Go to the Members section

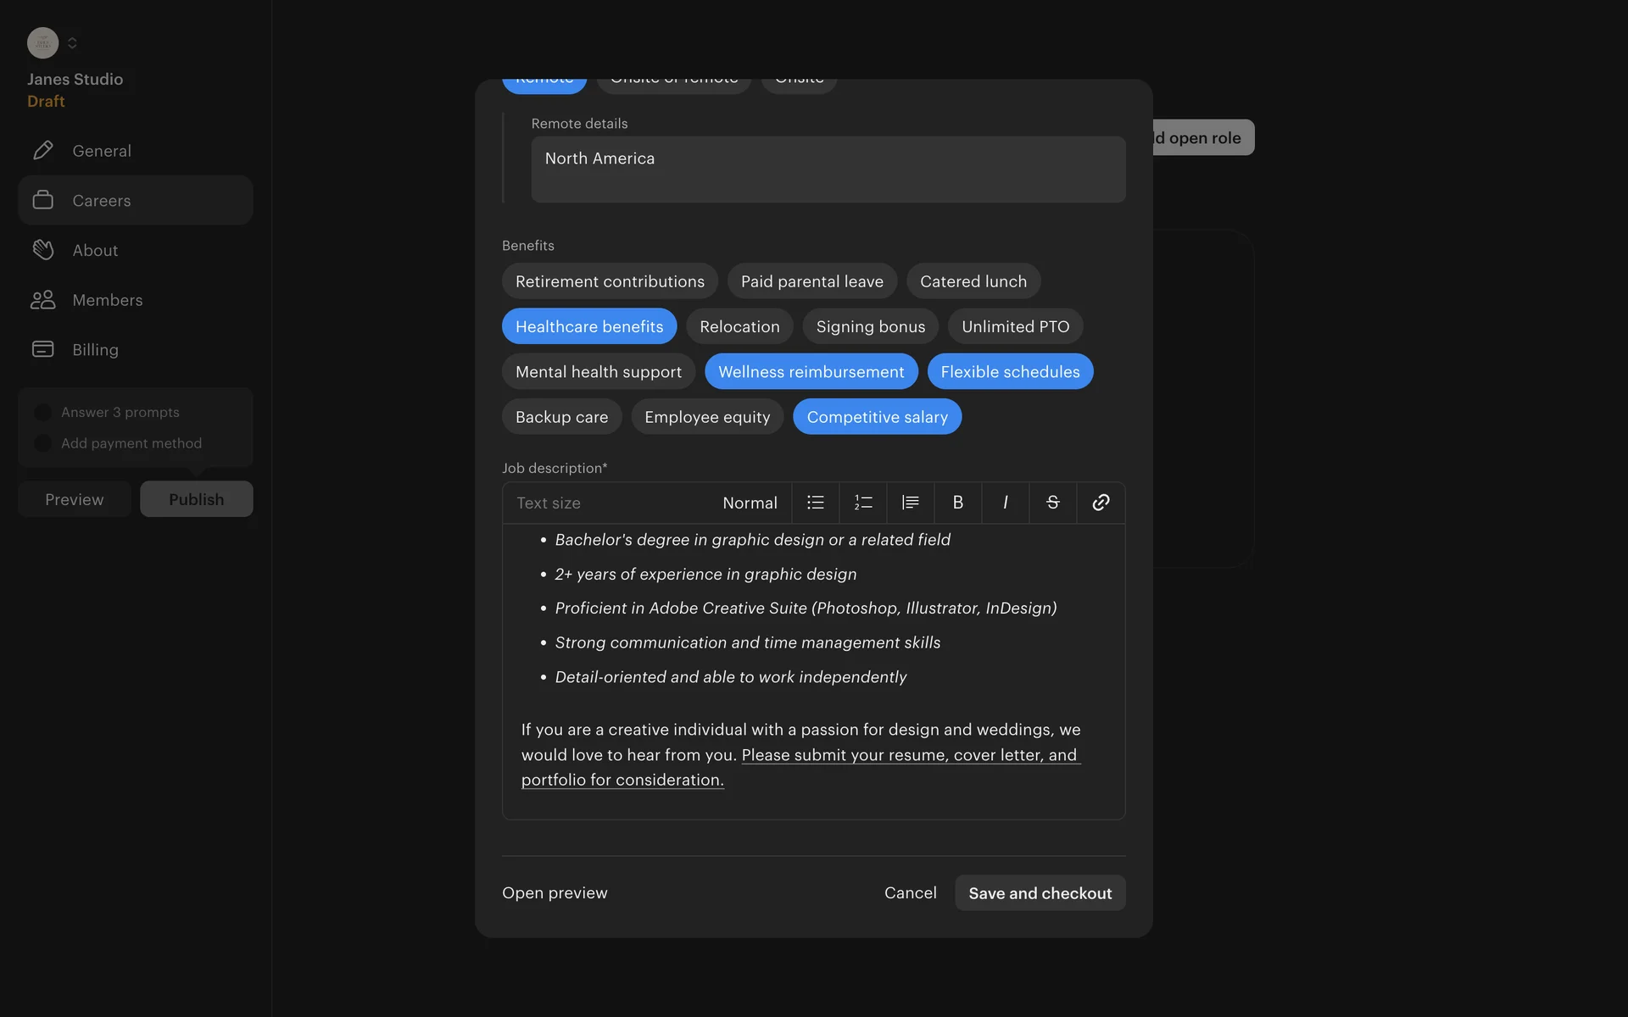[x=107, y=300]
